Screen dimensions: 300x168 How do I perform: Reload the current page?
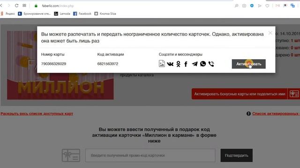[16, 6]
